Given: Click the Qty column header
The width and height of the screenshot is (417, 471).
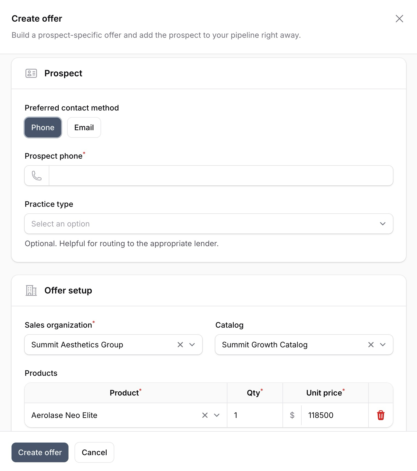Looking at the screenshot, I should pyautogui.click(x=255, y=393).
